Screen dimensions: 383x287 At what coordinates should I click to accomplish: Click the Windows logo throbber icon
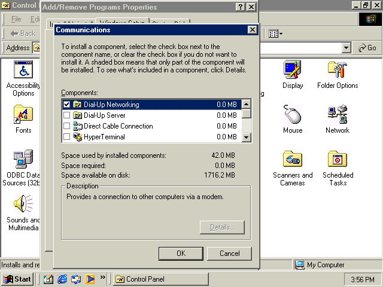pyautogui.click(x=370, y=19)
